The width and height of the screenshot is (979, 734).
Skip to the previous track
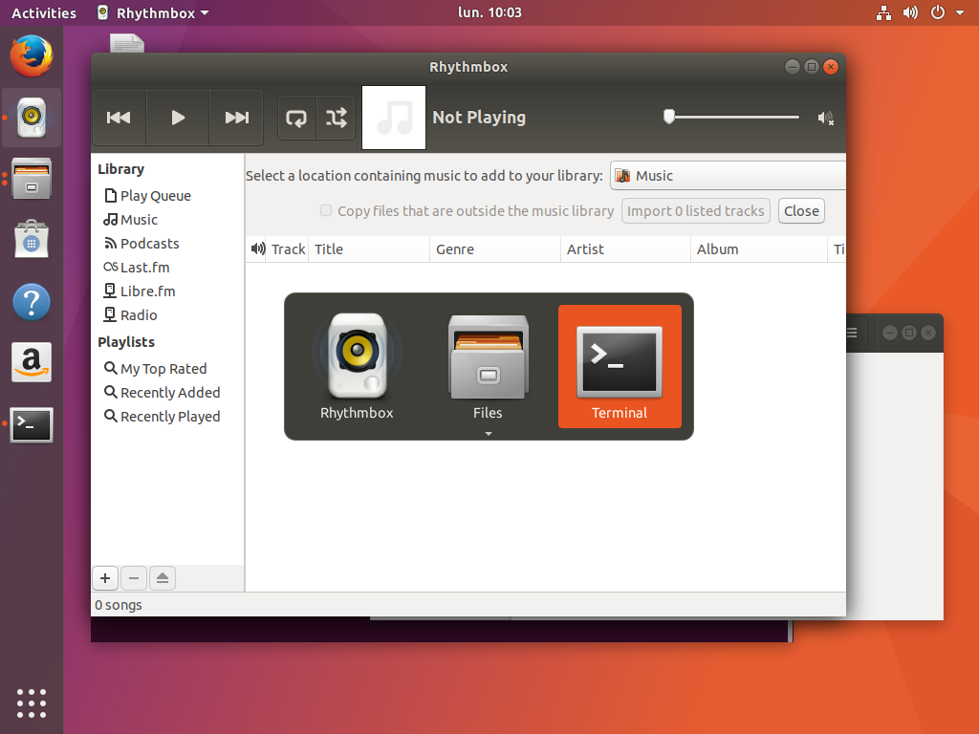[120, 118]
